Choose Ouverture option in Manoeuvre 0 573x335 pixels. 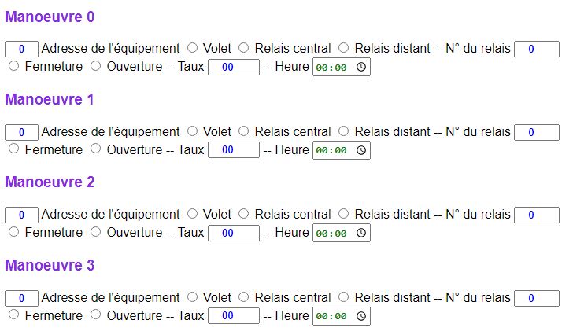[x=96, y=66]
